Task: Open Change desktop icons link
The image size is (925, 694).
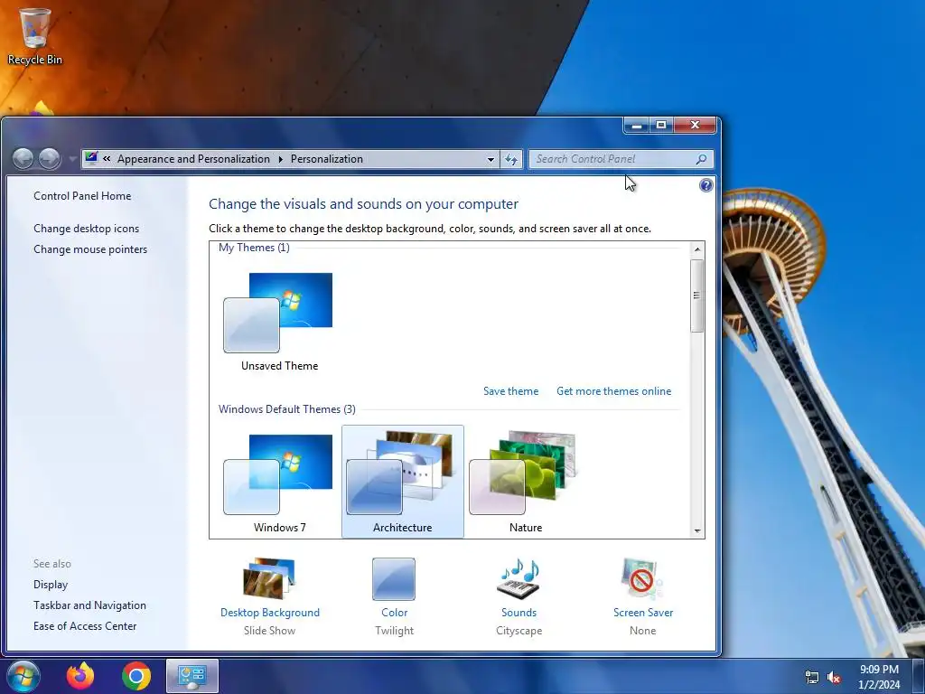Action: [x=86, y=229]
